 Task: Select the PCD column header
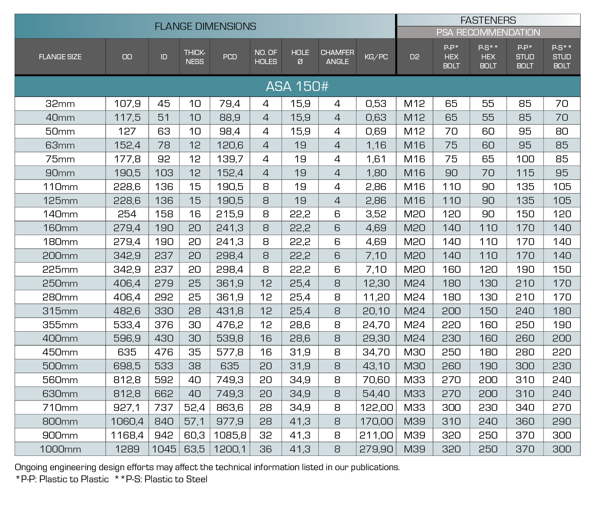230,57
